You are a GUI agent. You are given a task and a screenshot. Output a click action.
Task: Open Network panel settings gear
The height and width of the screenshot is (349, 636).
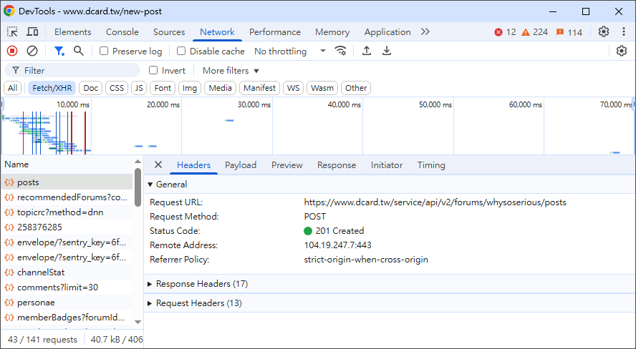pos(622,51)
